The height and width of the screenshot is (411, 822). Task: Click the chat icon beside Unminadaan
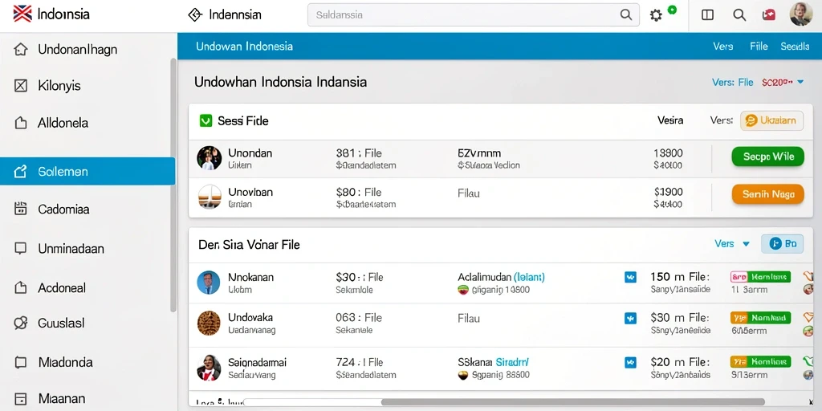pyautogui.click(x=20, y=249)
